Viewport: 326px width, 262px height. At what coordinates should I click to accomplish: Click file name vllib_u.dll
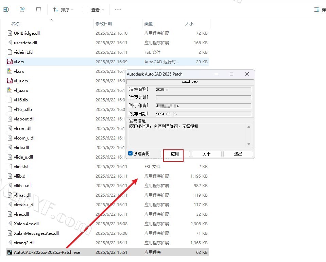(x=23, y=186)
